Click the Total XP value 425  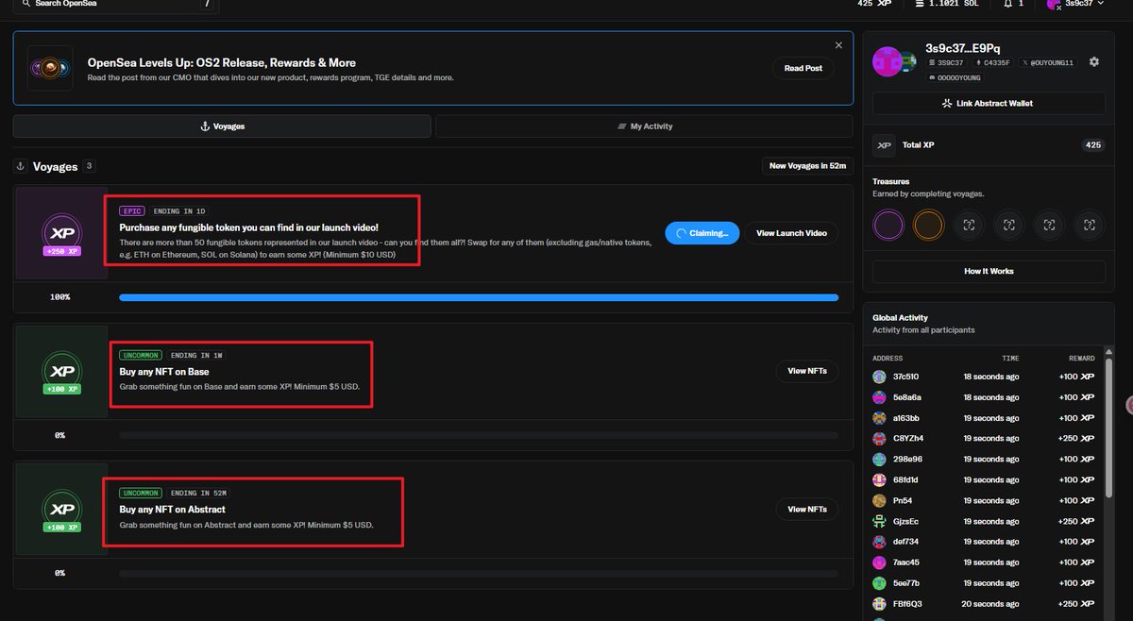(x=1093, y=145)
